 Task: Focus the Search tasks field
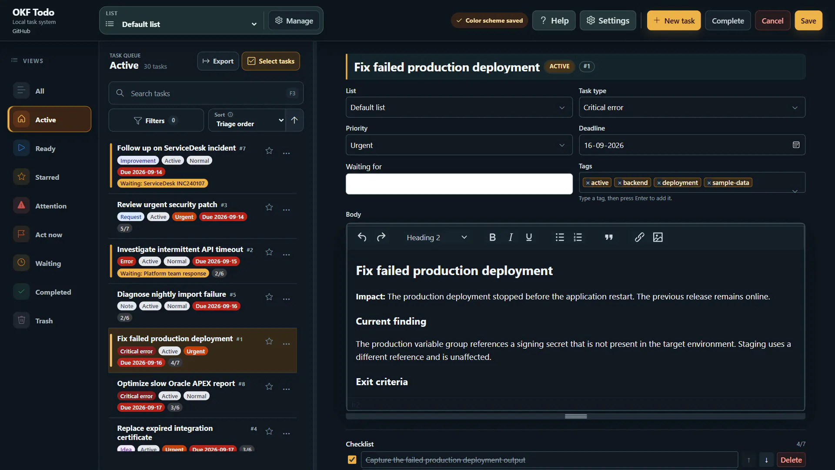pos(206,93)
